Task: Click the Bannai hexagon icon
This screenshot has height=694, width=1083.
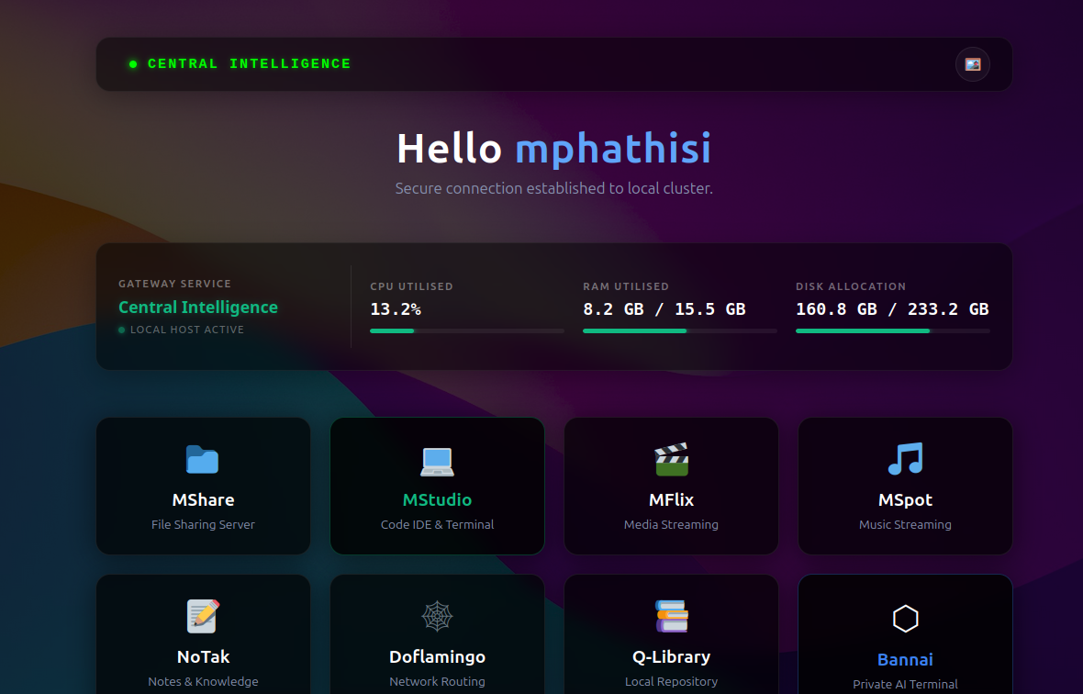Action: pyautogui.click(x=906, y=619)
